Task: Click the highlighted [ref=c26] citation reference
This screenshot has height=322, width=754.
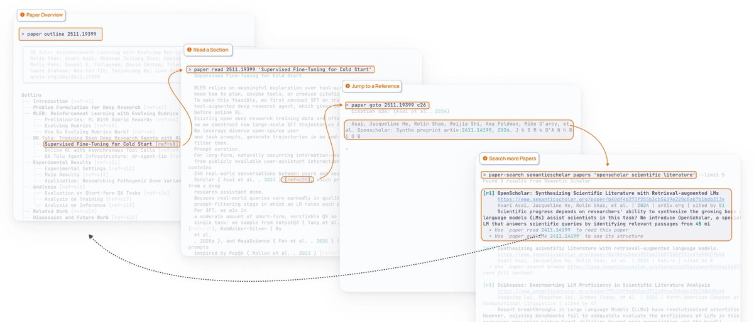Action: (298, 180)
